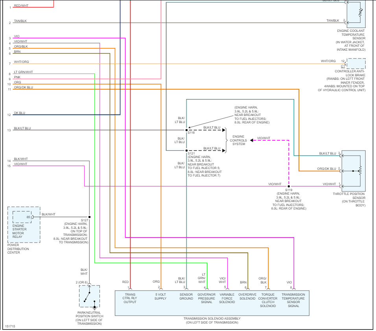Click VARIABLE FORCE SOLENOID terminal label

[x=227, y=298]
